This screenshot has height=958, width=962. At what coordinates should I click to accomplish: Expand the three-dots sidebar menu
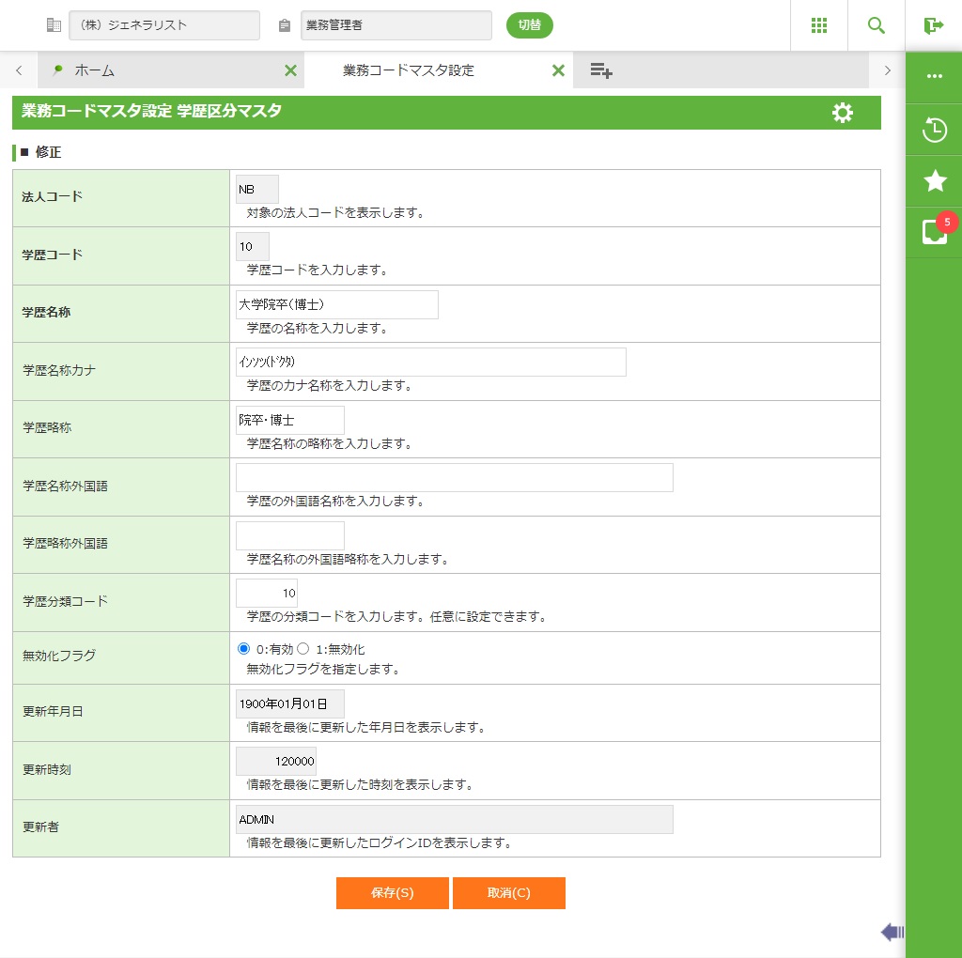pos(934,76)
